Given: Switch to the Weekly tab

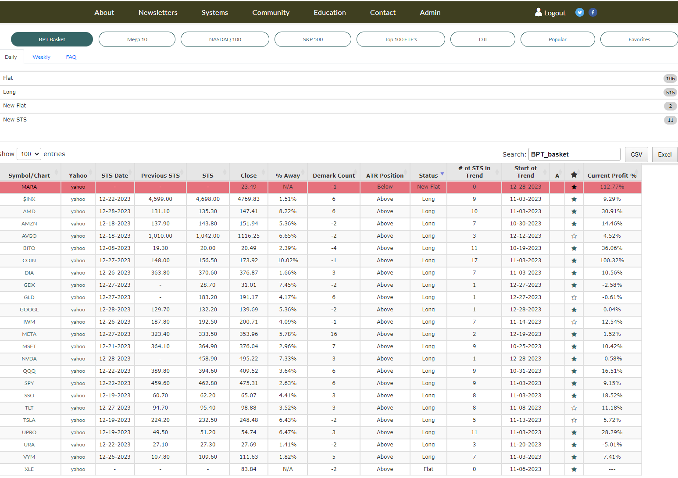Looking at the screenshot, I should coord(42,57).
